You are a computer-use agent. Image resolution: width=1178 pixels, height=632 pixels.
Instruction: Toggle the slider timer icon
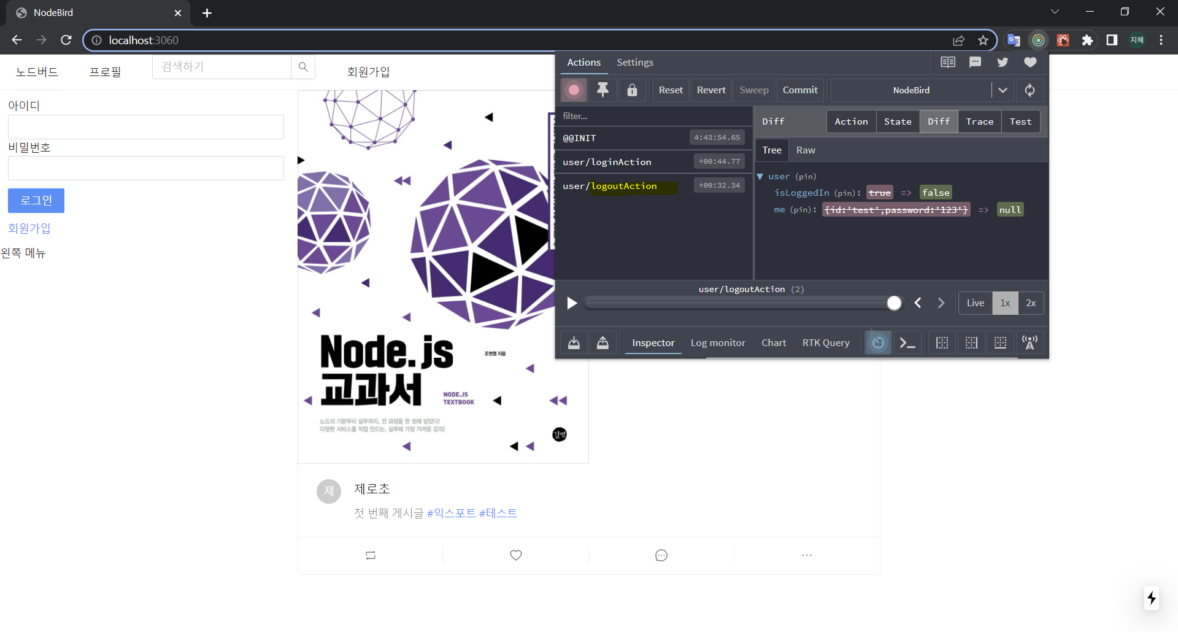click(x=879, y=343)
